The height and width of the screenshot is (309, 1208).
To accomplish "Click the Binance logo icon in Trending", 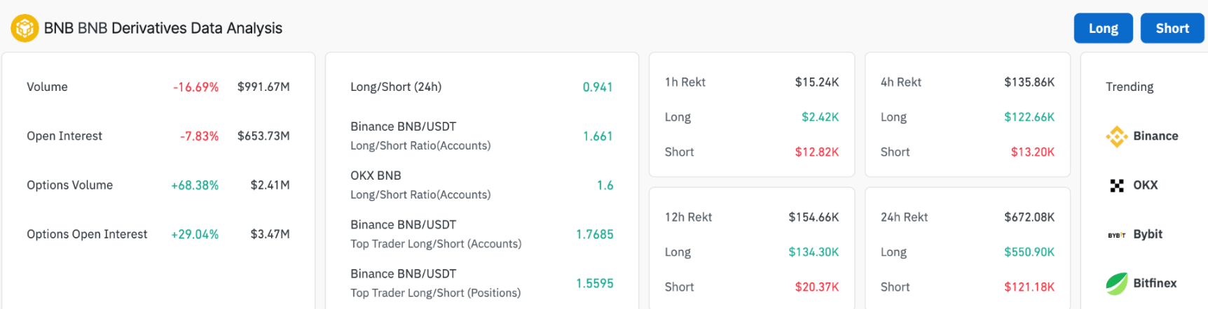I will (1117, 136).
